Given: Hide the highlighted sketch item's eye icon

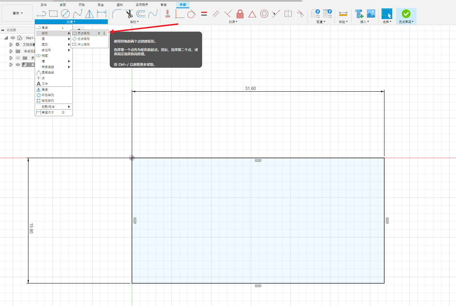Looking at the screenshot, I should click(x=18, y=65).
